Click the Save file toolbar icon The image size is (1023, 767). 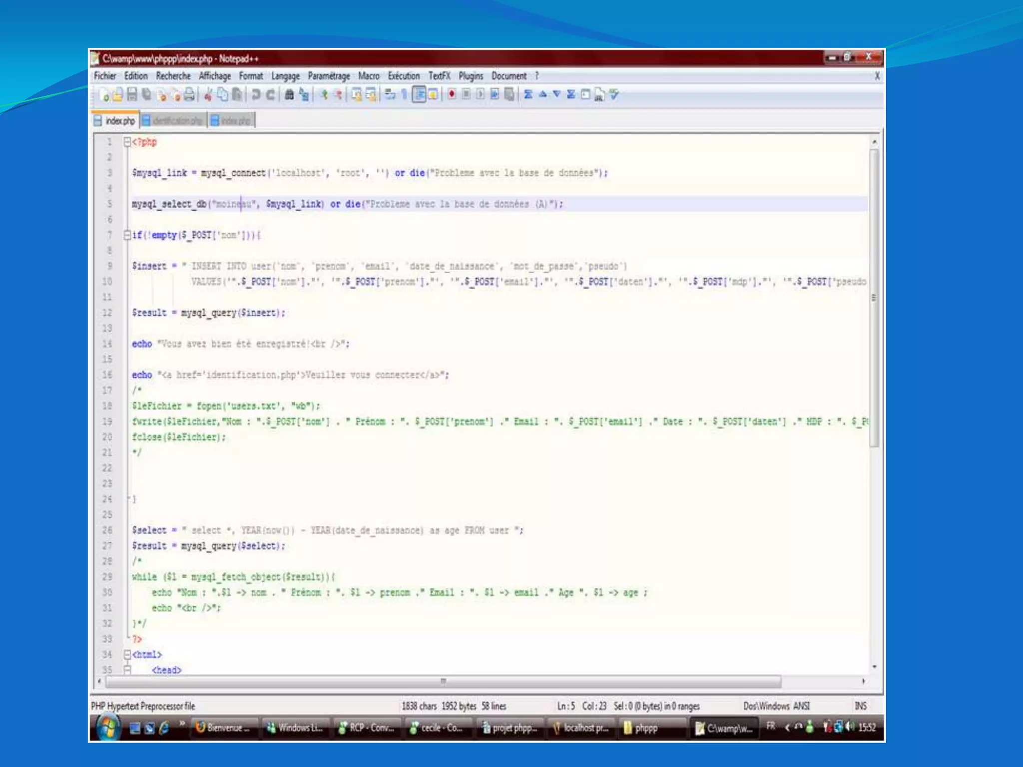(132, 94)
